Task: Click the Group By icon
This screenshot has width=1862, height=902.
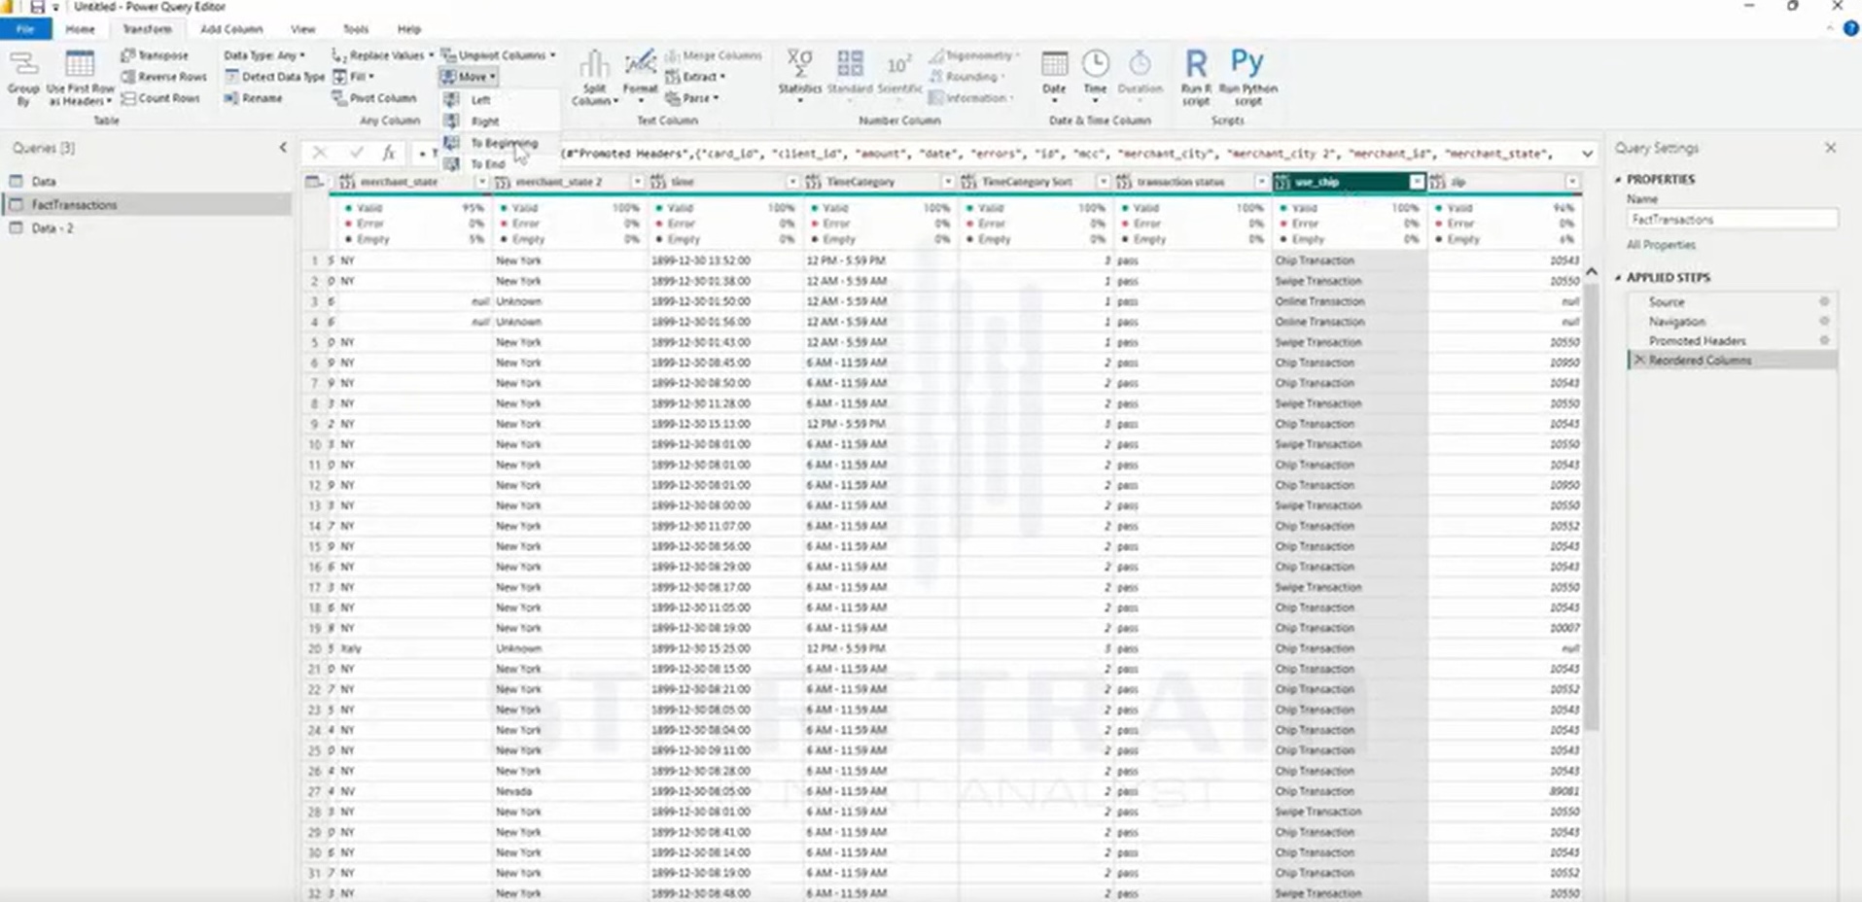Action: coord(23,77)
